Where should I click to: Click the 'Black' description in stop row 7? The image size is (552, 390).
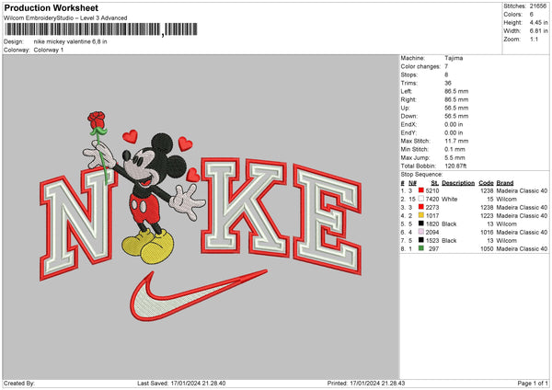449,240
